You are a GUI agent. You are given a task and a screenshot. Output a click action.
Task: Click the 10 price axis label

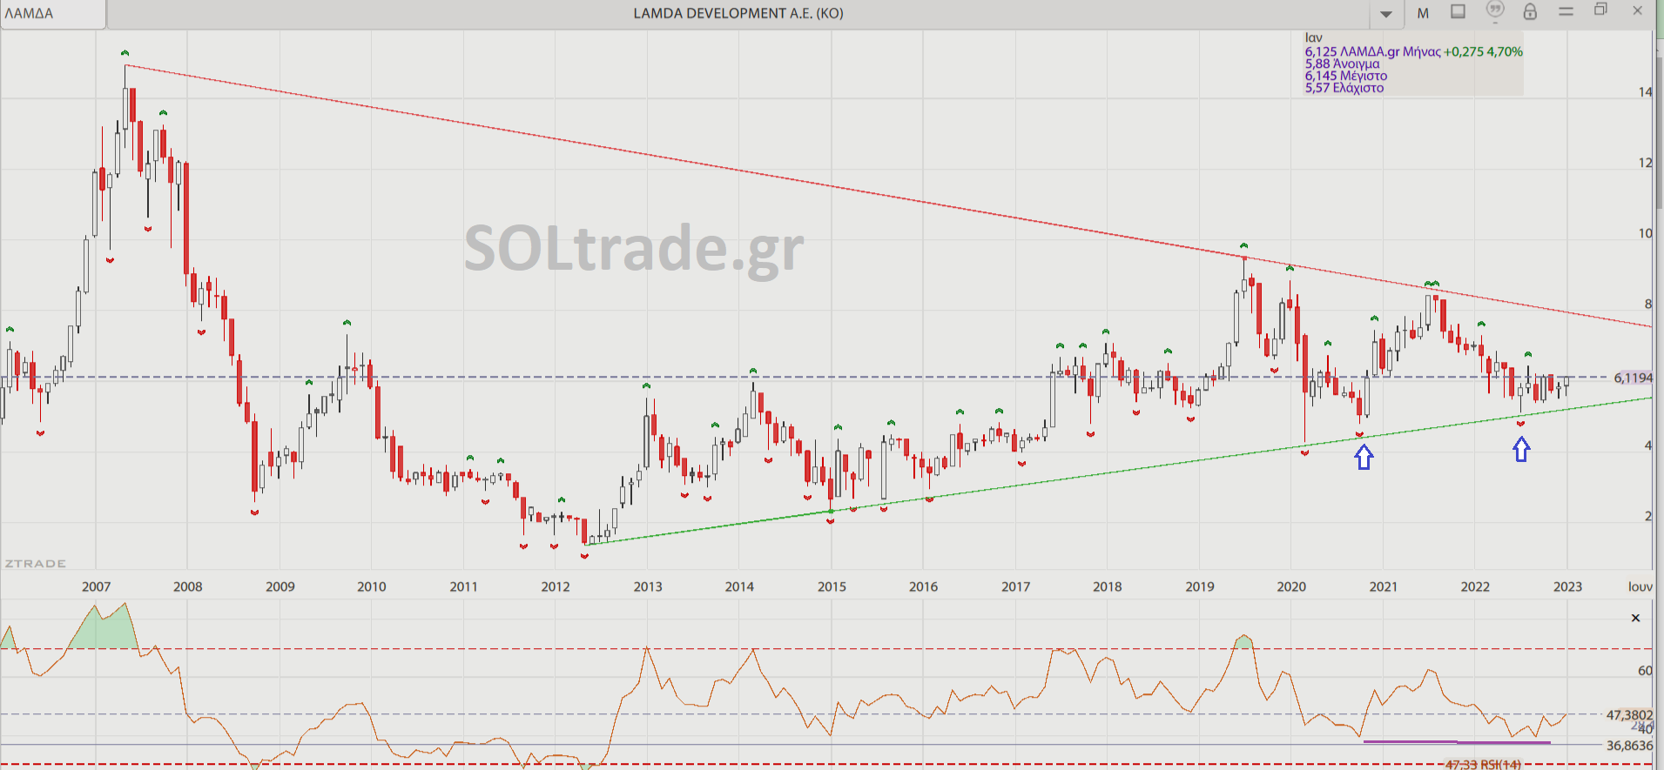(1645, 233)
